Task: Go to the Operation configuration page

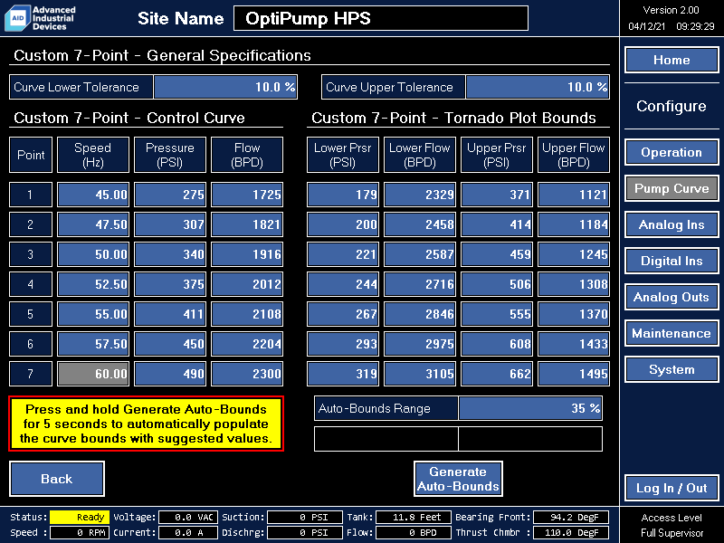Action: point(672,152)
